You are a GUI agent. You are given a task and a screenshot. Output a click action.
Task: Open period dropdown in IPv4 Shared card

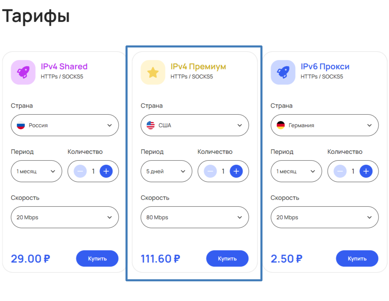click(37, 171)
